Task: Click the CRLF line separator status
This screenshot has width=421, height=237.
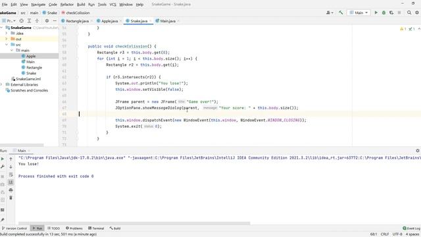Action: [x=384, y=234]
